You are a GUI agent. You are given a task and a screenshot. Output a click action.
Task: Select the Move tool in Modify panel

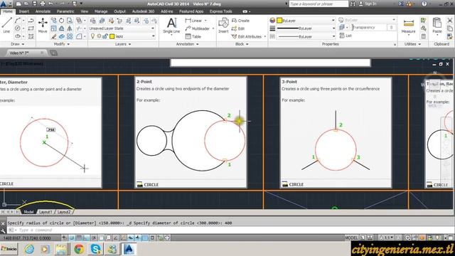(x=43, y=25)
